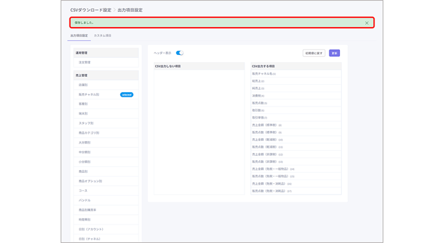
Task: Dismiss the 保存しました notification with X
Action: (366, 23)
